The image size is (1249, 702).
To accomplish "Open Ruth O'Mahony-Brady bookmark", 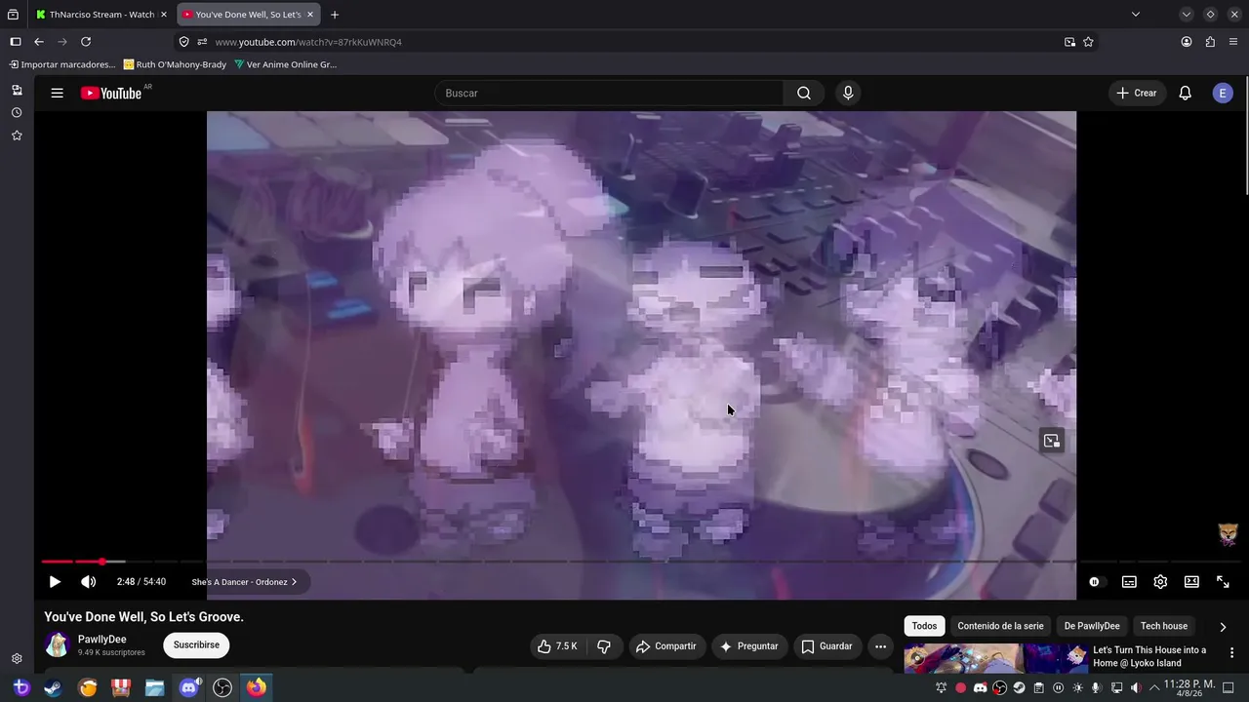I will point(176,64).
